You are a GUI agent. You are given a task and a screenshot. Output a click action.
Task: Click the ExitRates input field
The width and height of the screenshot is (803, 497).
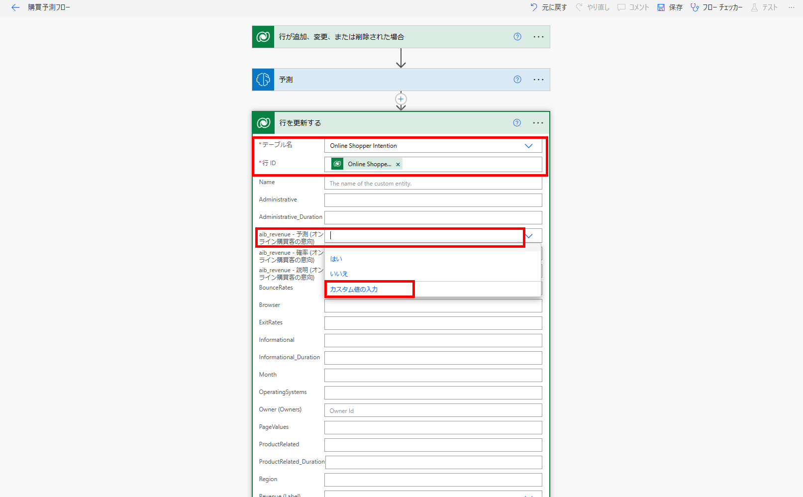pyautogui.click(x=433, y=323)
